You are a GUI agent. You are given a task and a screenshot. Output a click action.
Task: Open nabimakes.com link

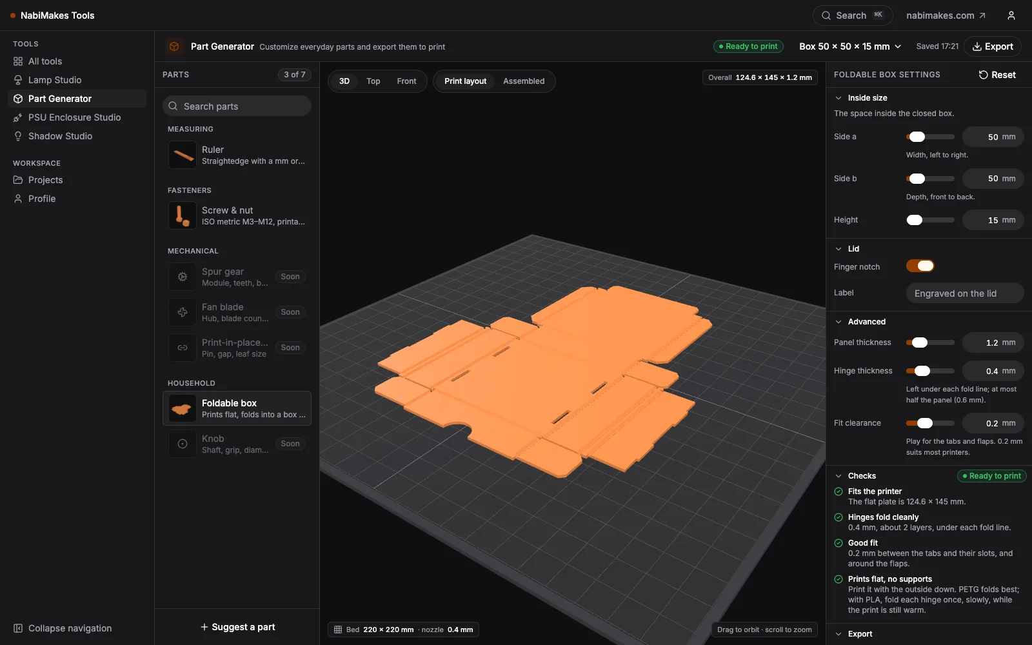946,15
